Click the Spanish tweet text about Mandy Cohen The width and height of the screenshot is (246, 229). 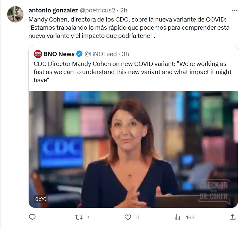click(129, 27)
